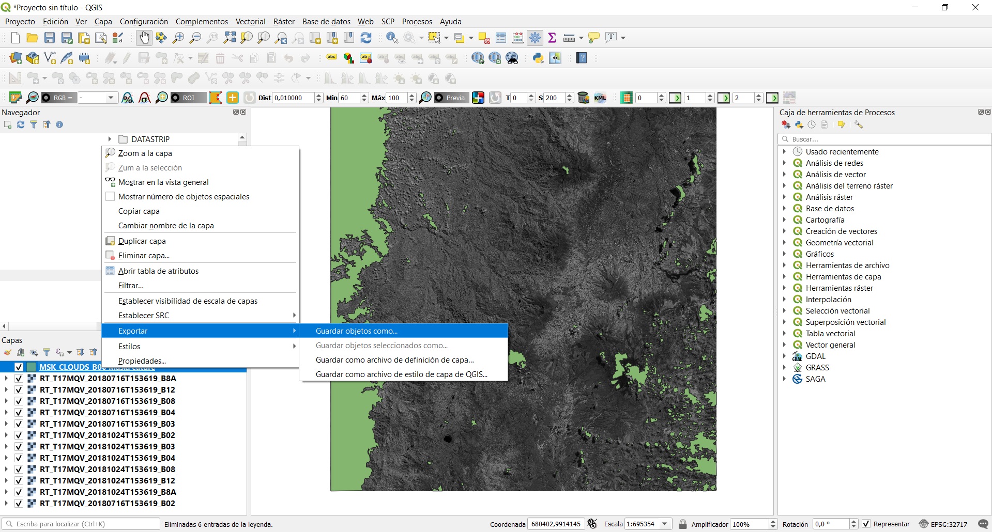992x532 pixels.
Task: Click the Save Project icon
Action: point(50,38)
